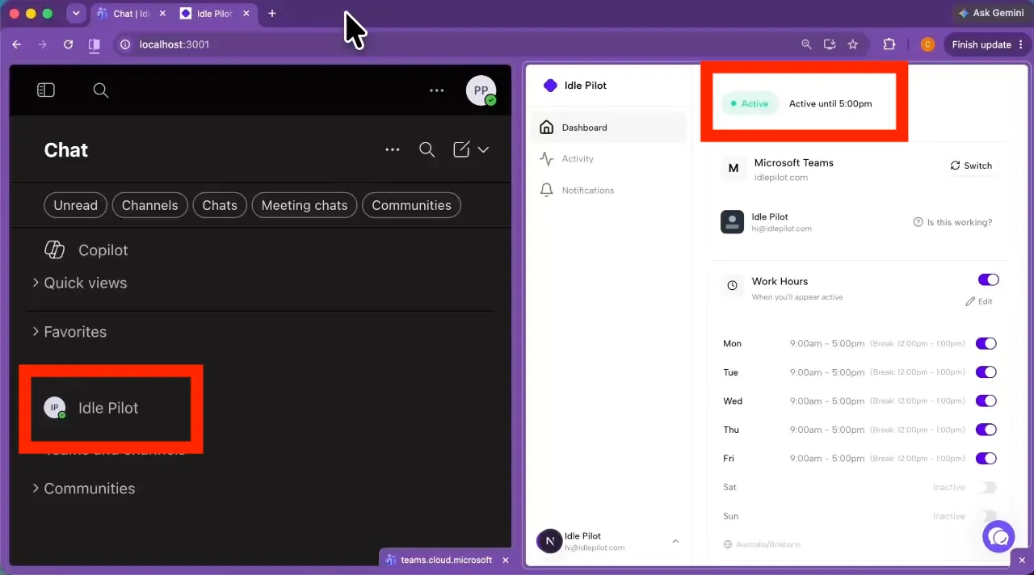Open the browser extensions puzzle icon
This screenshot has height=575, width=1034.
coord(889,44)
